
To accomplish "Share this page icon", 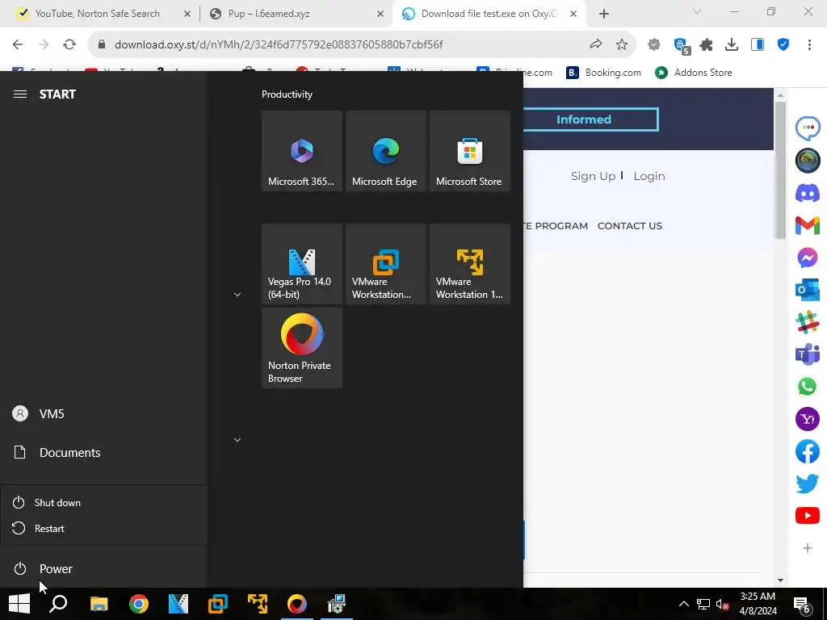I will (x=596, y=45).
